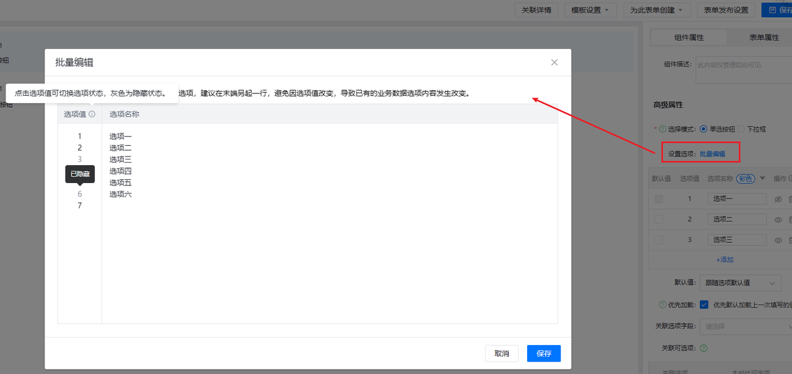Switch to the 表单属性 tab
Screen dimensions: 792x374
click(x=764, y=38)
